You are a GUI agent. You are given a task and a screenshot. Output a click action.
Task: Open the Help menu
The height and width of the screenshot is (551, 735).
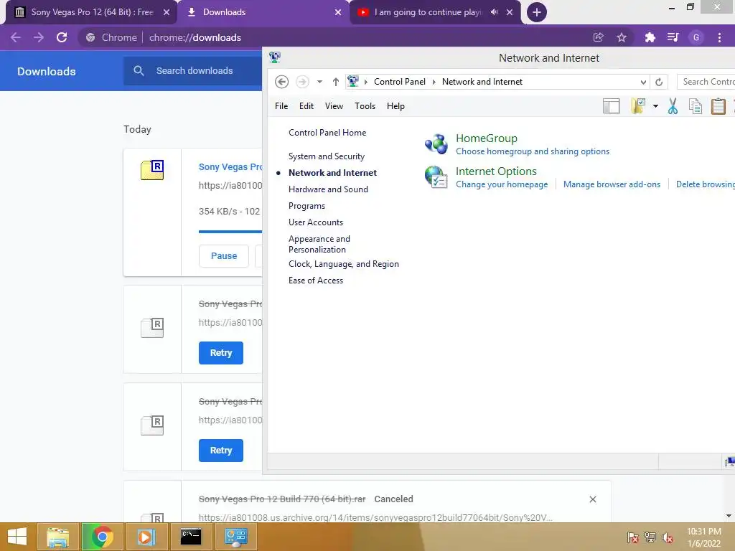tap(395, 106)
